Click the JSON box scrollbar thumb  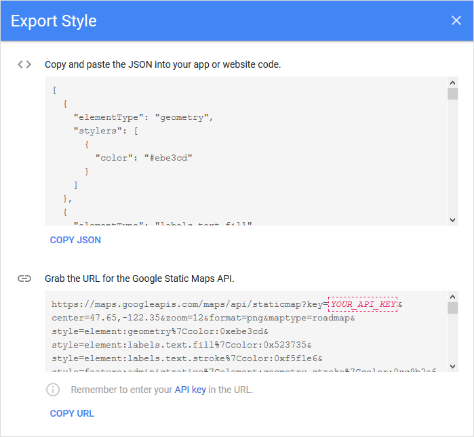[x=452, y=93]
